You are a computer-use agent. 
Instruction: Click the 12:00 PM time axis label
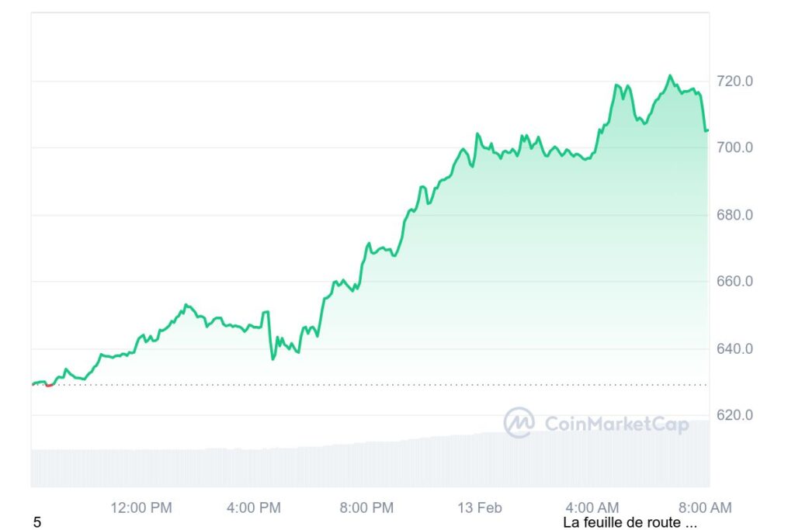[141, 508]
